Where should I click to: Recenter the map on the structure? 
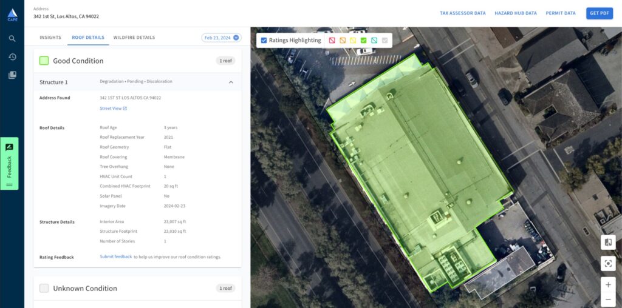click(607, 263)
